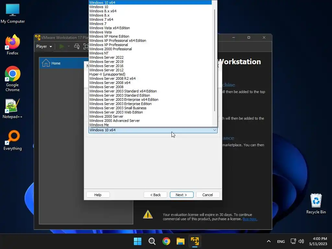Screen dimensions: 332x249
Task: Choose Hyper-V (unsupported) option
Action: (x=150, y=74)
